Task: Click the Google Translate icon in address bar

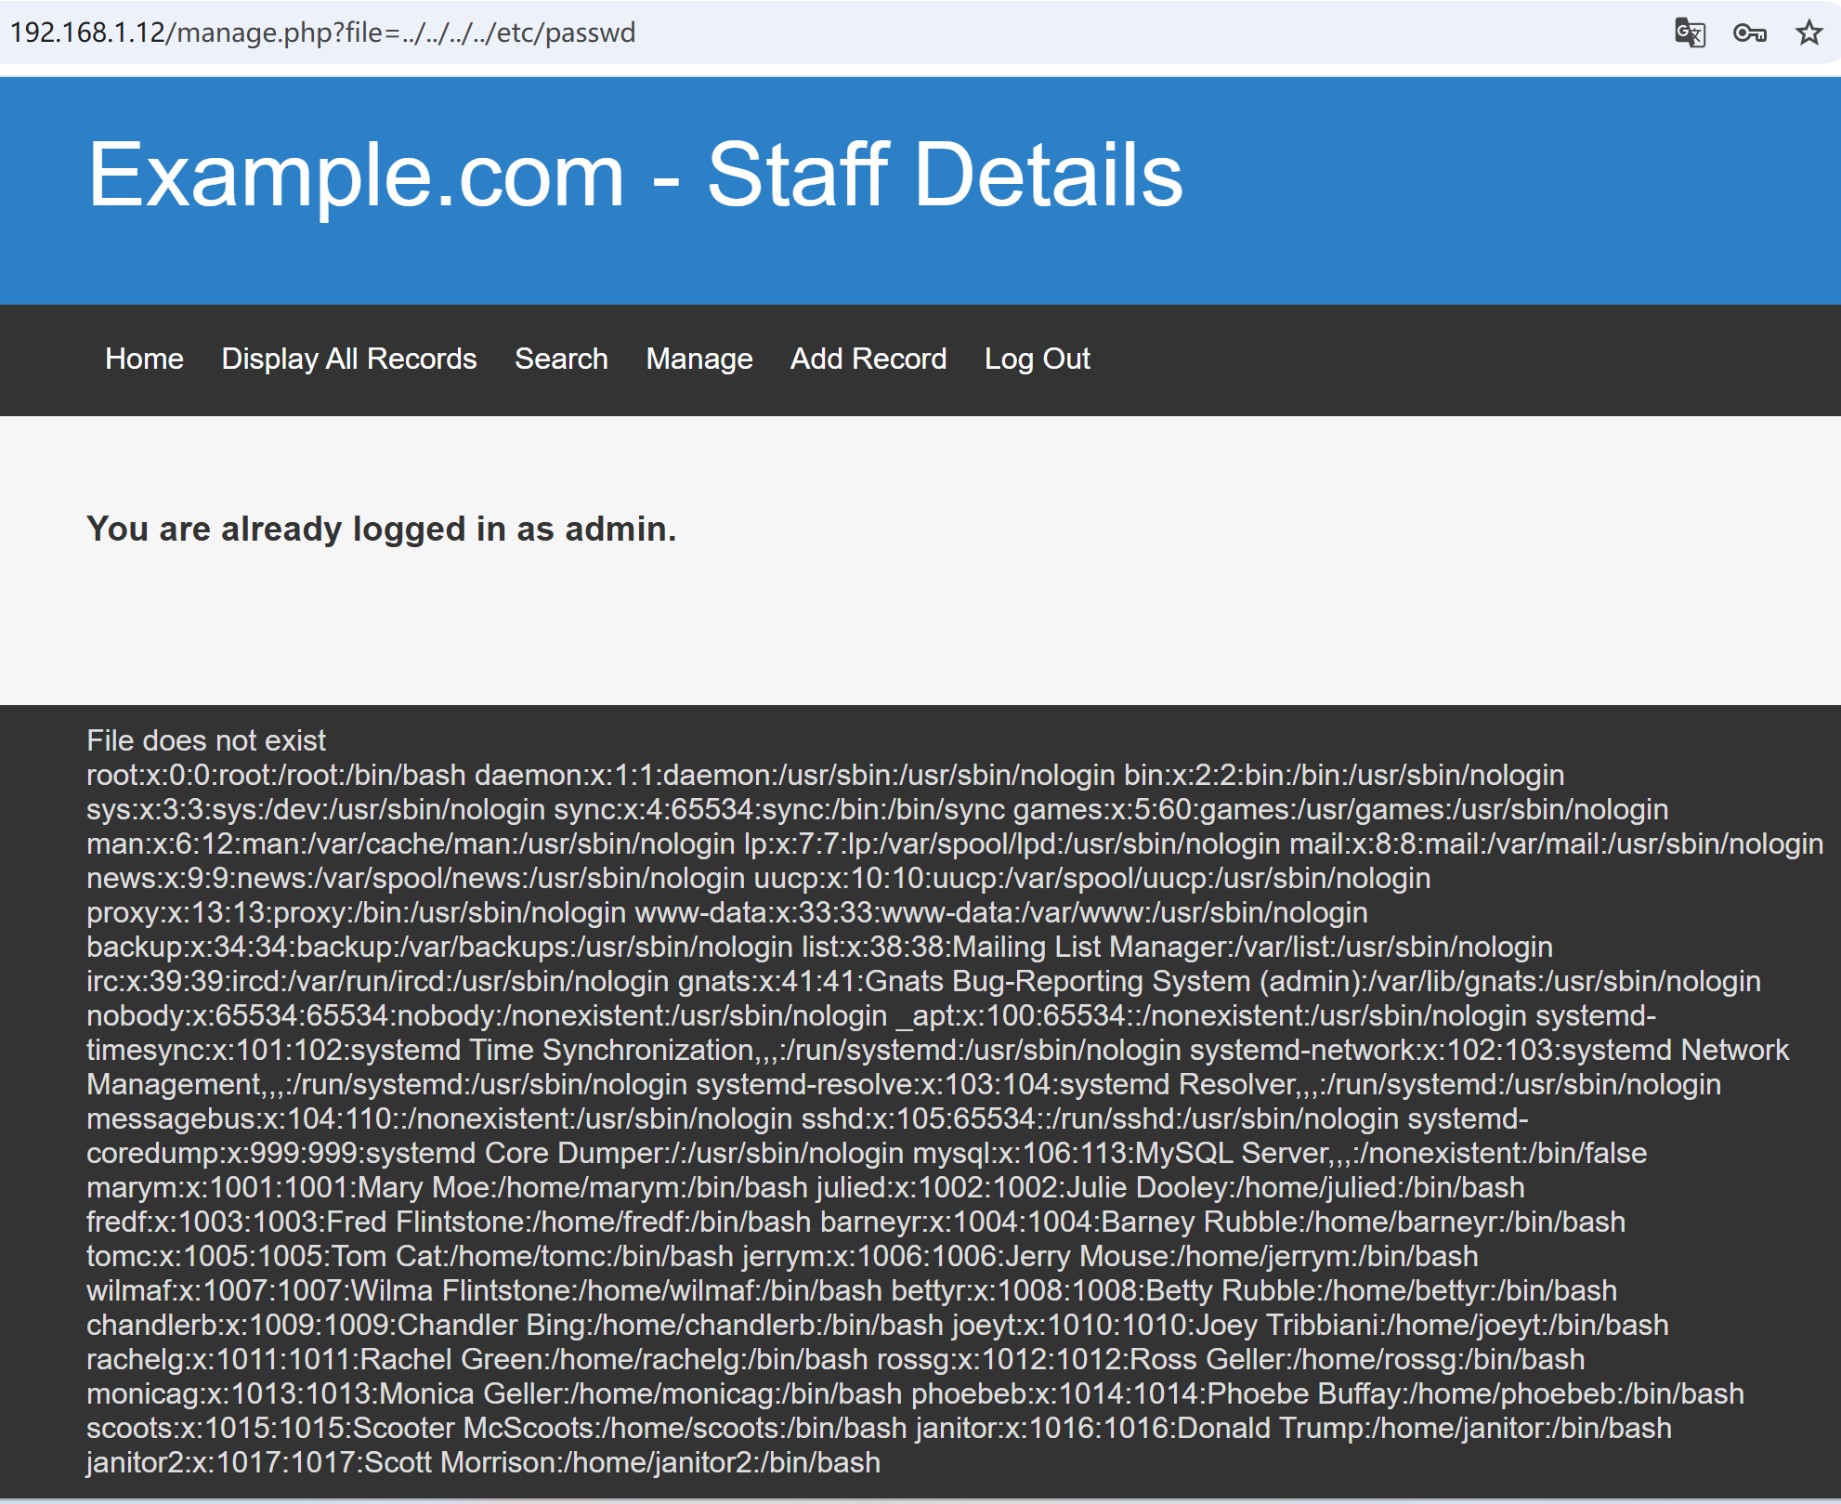Action: [x=1689, y=33]
